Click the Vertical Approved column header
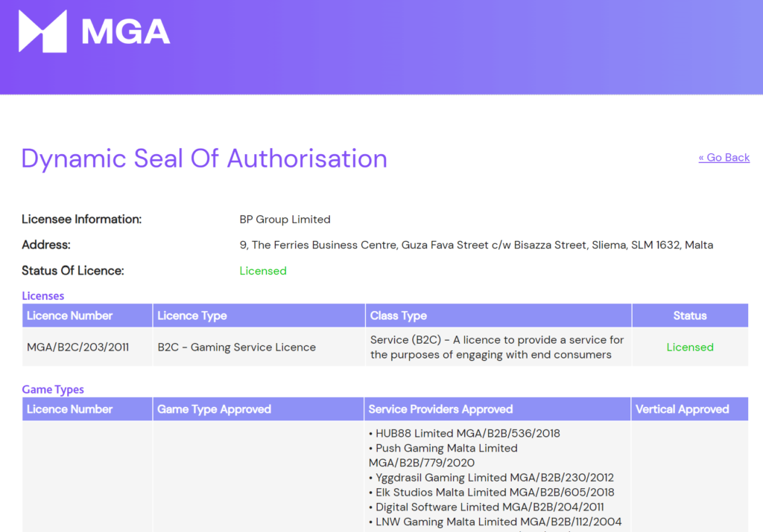The height and width of the screenshot is (532, 763). point(682,409)
